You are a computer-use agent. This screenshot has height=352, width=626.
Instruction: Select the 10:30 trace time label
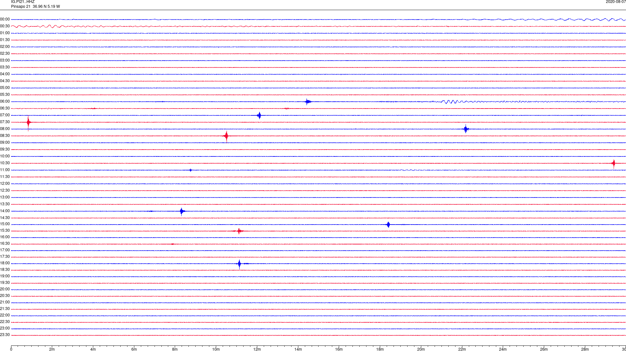click(x=5, y=163)
